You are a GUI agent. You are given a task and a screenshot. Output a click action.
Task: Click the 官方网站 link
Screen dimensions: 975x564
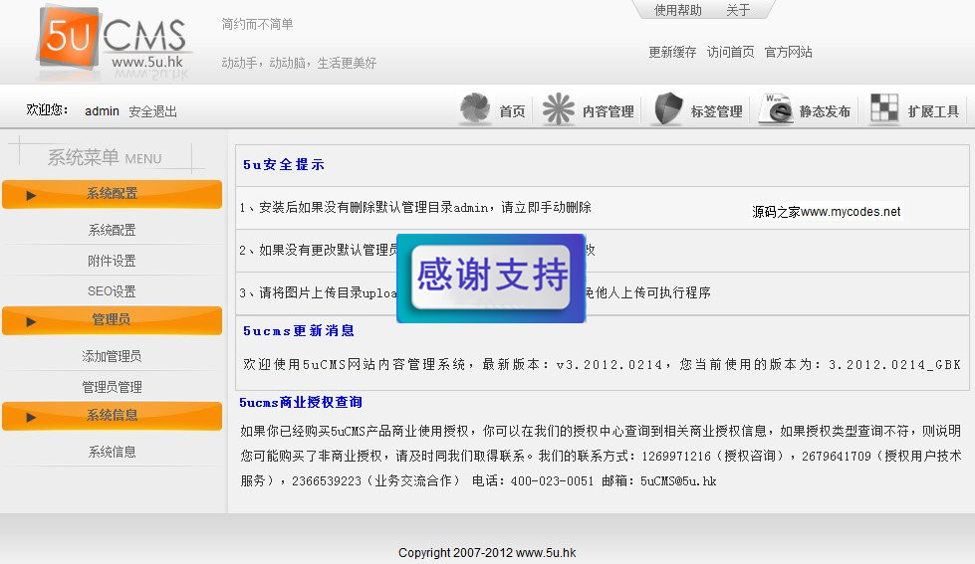tap(789, 52)
